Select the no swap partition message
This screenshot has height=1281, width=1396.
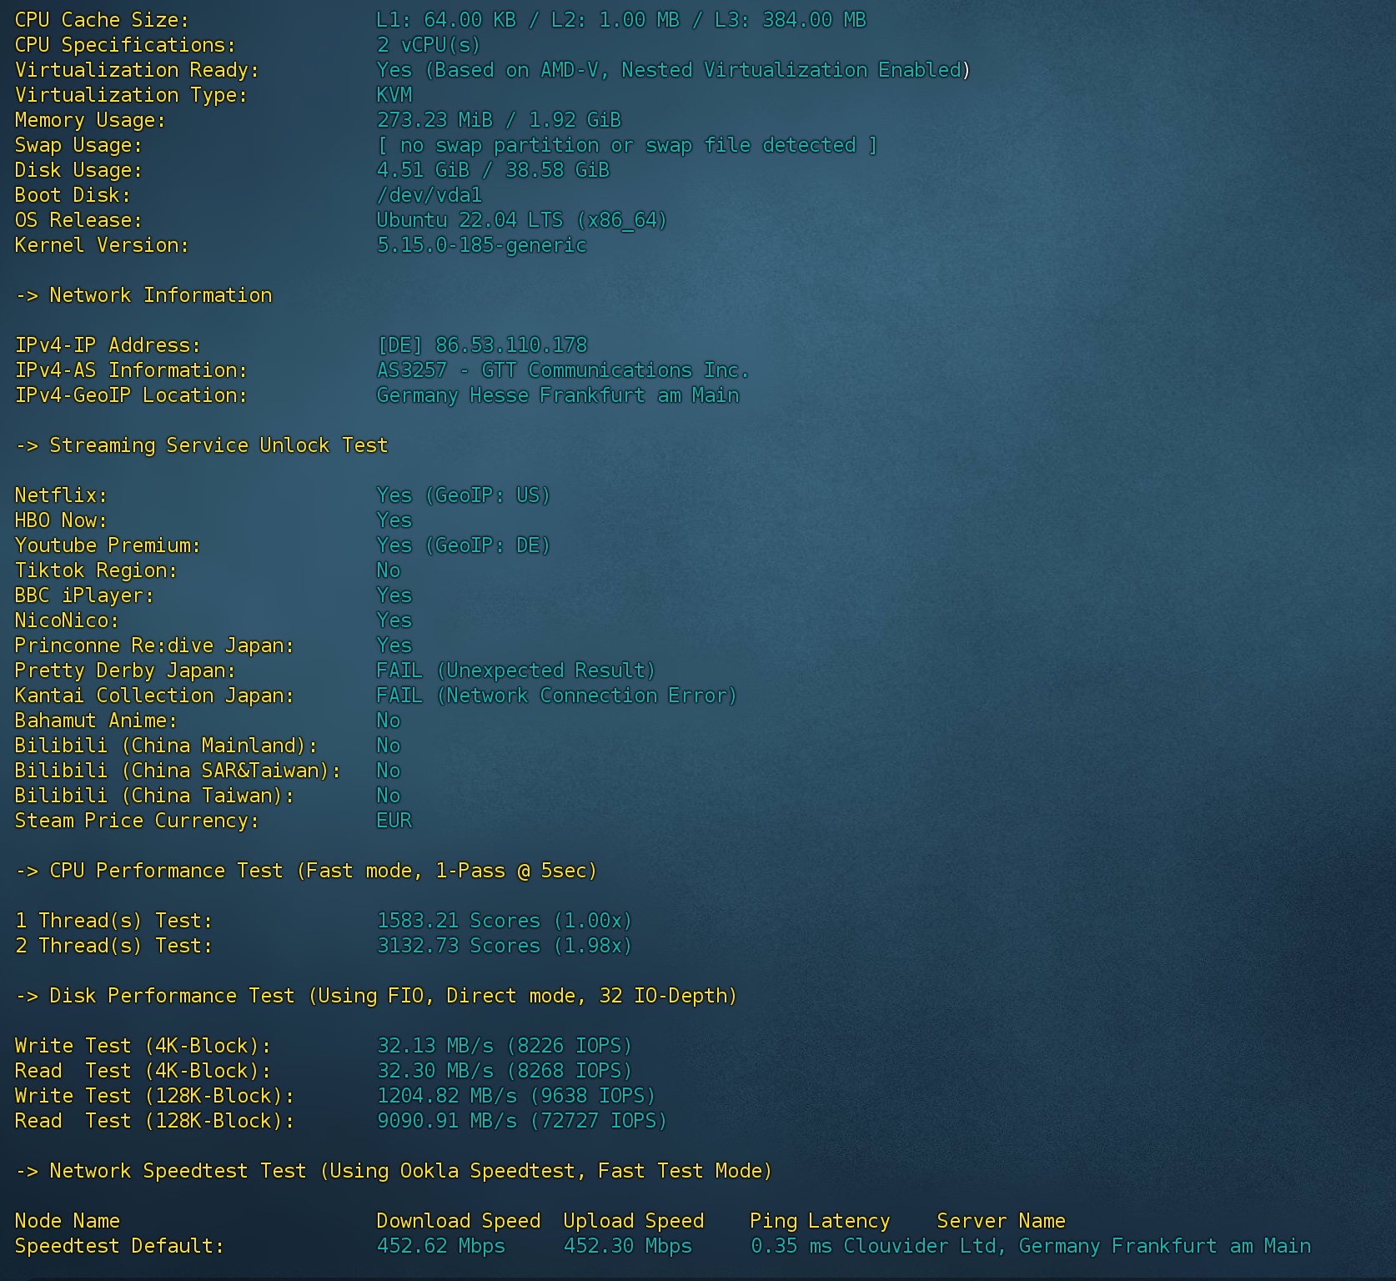click(627, 144)
